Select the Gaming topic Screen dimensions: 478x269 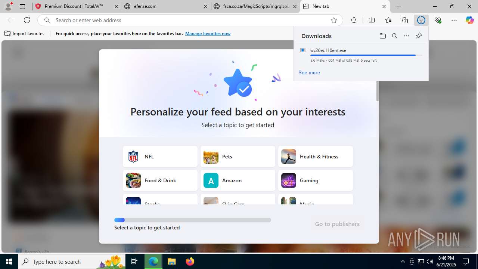316,180
